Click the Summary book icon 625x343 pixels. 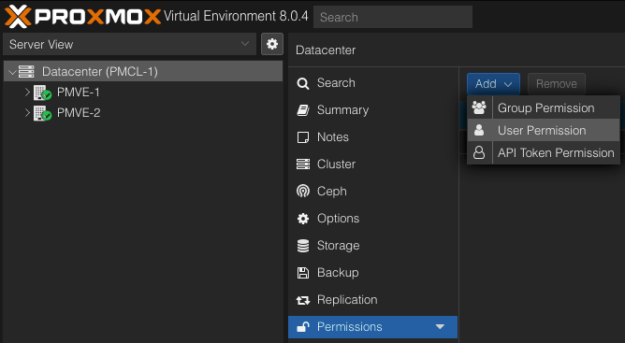point(303,110)
